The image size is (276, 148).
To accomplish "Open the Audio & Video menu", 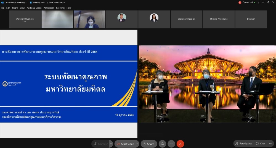I will (x=34, y=8).
